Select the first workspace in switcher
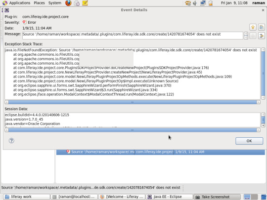 [247, 197]
